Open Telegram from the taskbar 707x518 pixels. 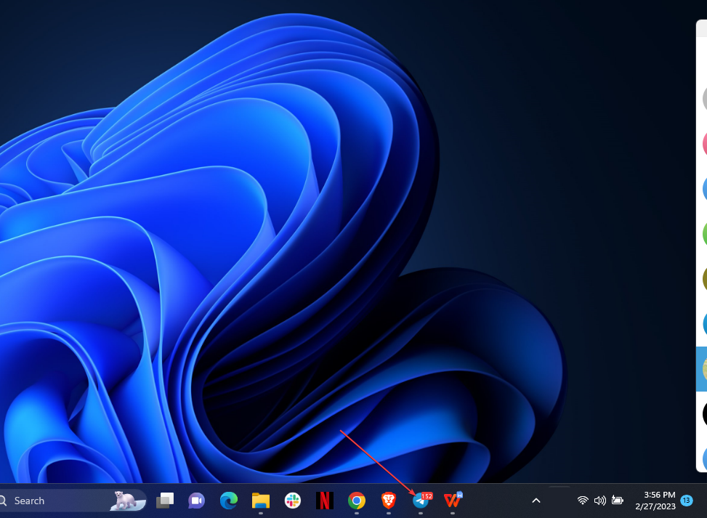(421, 501)
